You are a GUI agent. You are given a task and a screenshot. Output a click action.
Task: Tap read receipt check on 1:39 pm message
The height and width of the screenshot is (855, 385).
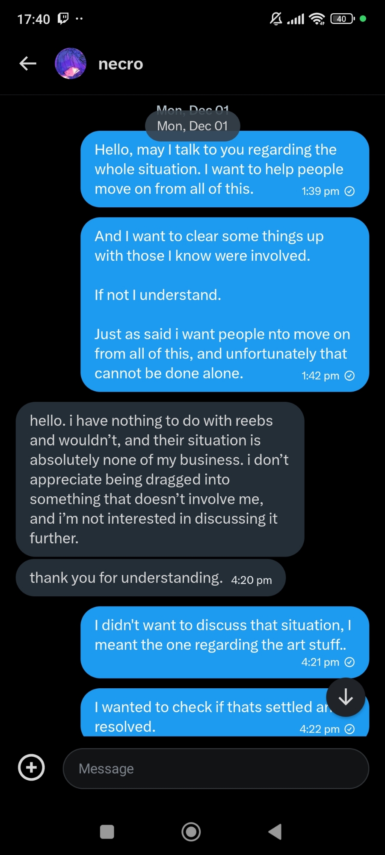click(x=349, y=191)
